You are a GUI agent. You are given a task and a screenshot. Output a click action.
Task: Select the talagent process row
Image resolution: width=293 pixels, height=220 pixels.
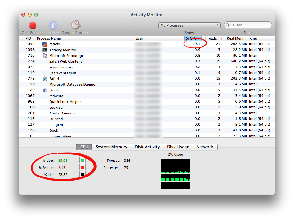pos(147,125)
